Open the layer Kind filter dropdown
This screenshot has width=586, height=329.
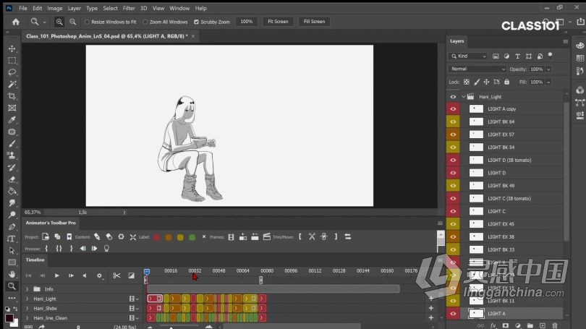click(468, 56)
